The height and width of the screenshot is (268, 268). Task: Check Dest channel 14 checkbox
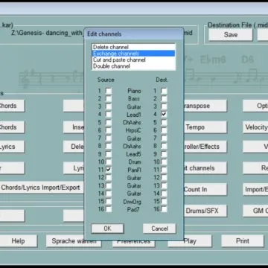click(x=164, y=194)
